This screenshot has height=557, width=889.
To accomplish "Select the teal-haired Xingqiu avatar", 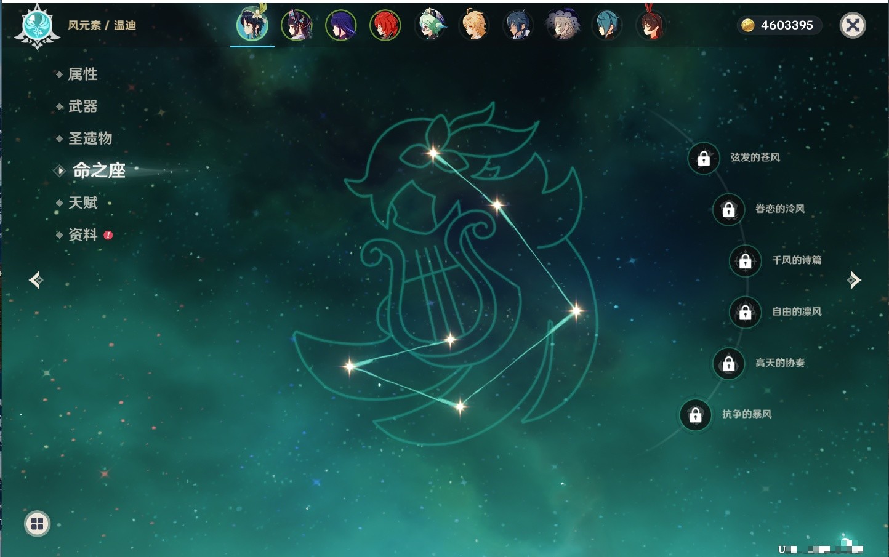I will (x=607, y=26).
